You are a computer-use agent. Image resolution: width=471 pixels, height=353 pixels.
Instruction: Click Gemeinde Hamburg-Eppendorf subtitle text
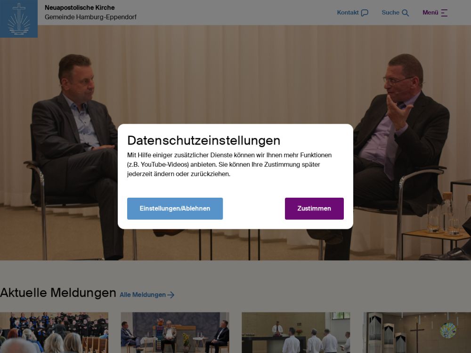pyautogui.click(x=90, y=17)
